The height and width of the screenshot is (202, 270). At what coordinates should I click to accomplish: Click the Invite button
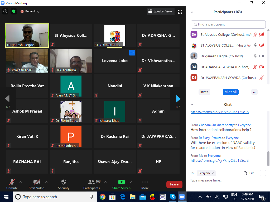pos(204,92)
